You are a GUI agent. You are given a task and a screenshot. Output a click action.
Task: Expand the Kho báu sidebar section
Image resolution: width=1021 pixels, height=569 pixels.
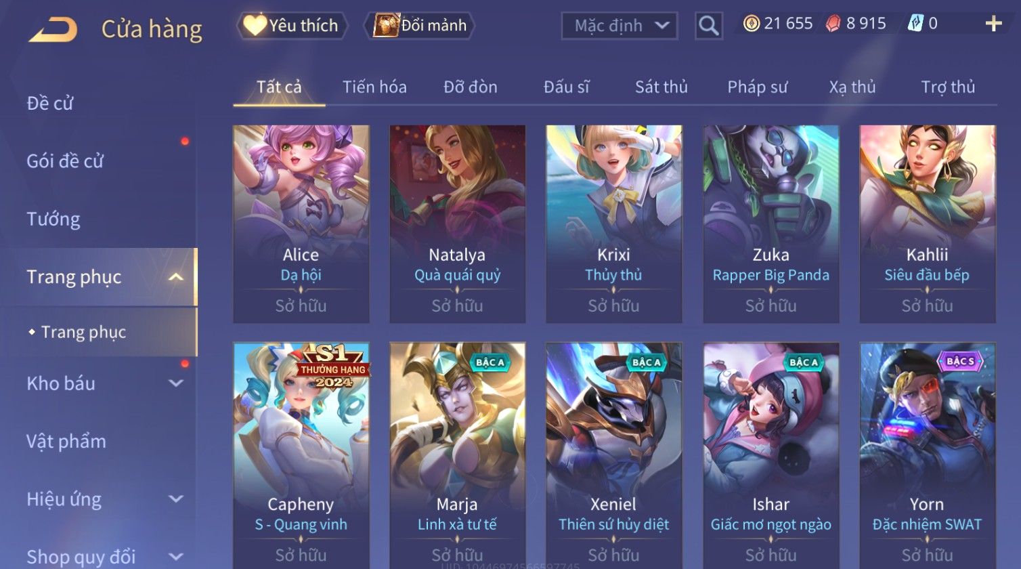click(x=176, y=383)
